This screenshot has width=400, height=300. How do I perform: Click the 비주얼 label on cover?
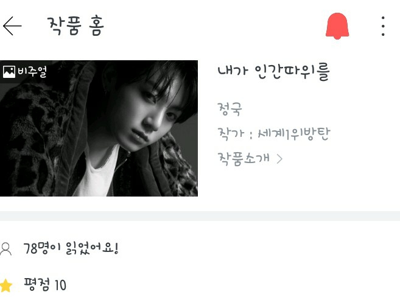click(32, 72)
